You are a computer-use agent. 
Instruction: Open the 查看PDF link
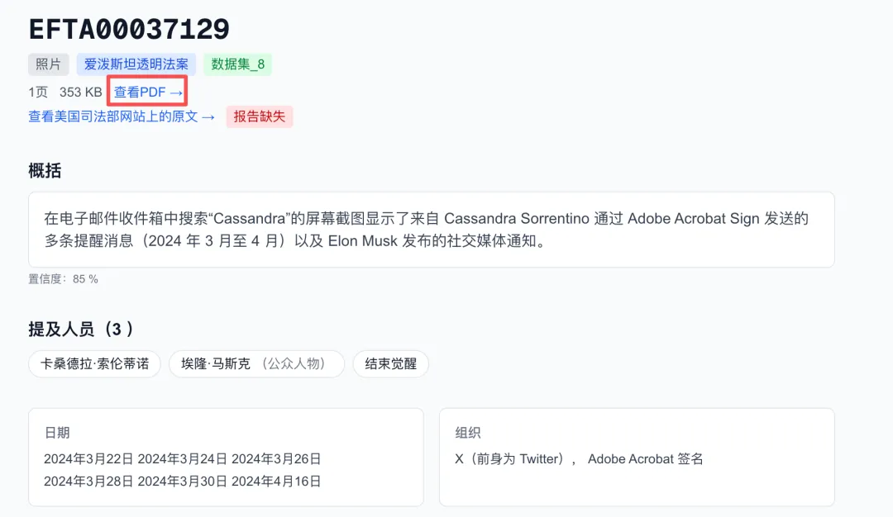tap(148, 92)
